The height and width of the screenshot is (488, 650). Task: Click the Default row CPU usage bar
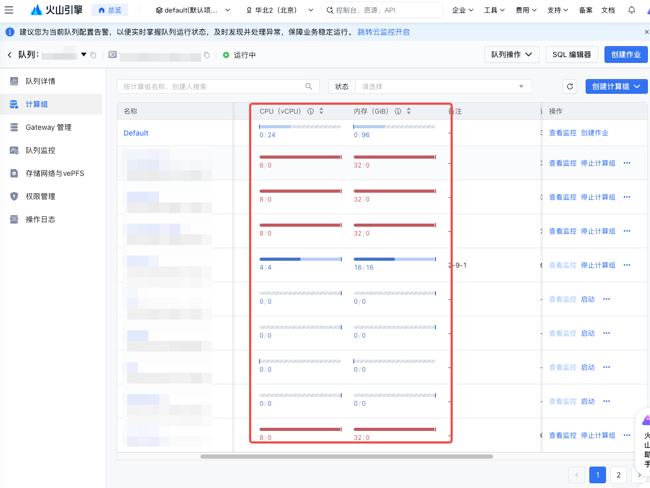click(300, 127)
